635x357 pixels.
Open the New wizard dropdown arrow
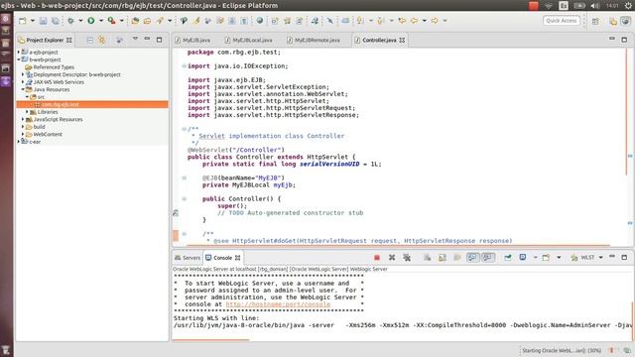coord(33,21)
